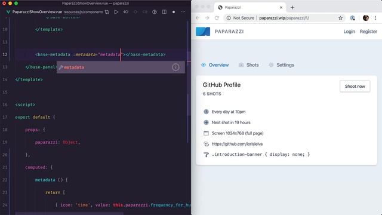Viewport: 382px width, 215px height.
Task: Click the paint roller icon beside CSS rule
Action: click(x=206, y=155)
